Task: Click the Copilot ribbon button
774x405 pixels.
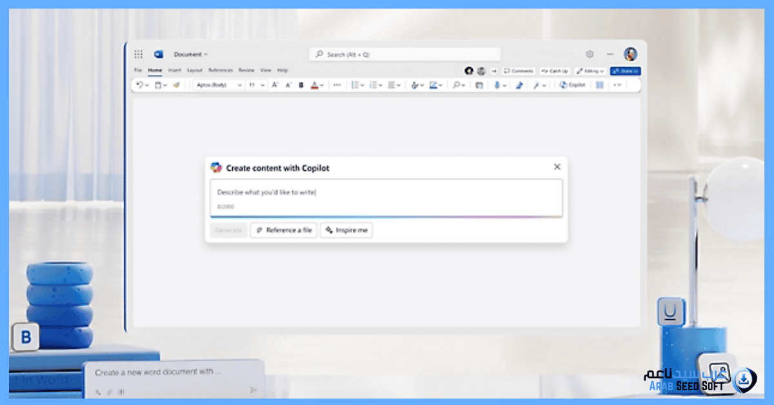Action: [573, 84]
